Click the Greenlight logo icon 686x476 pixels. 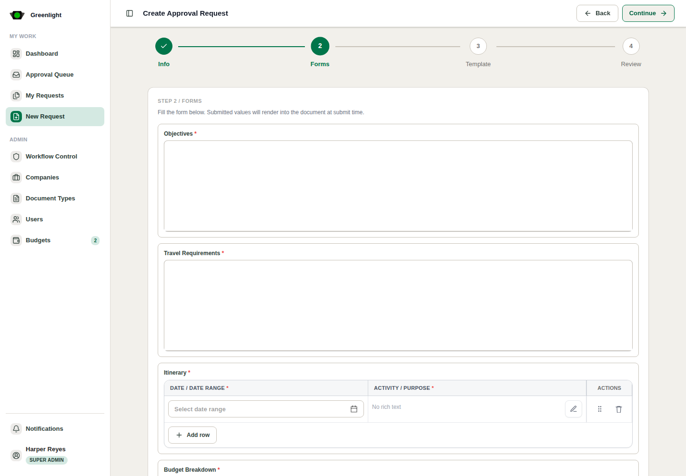click(17, 15)
